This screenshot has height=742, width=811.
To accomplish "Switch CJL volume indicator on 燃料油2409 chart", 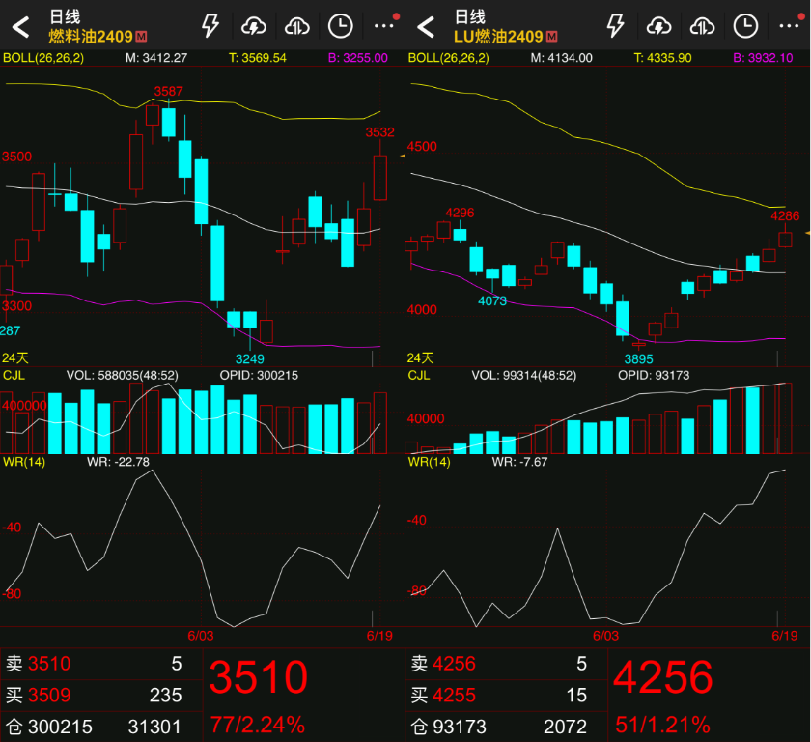I will click(14, 375).
